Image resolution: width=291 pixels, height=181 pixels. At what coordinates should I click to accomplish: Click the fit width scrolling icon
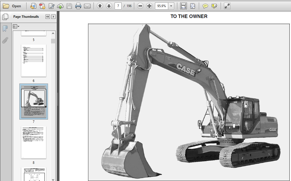(x=184, y=6)
